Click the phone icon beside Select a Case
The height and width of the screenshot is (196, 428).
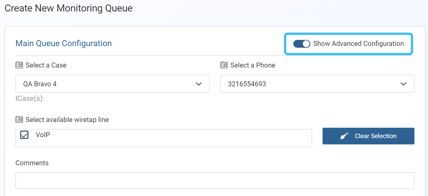[19, 65]
